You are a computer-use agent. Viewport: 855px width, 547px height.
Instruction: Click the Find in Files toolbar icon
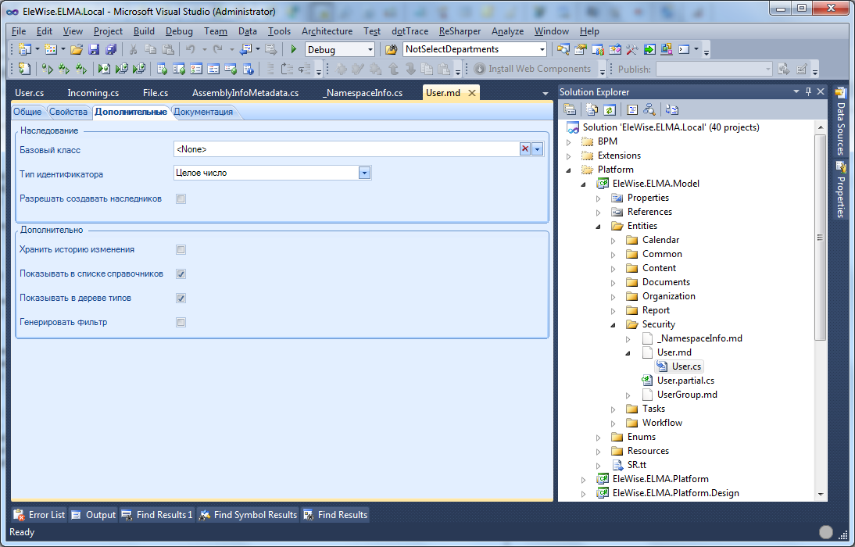point(392,49)
